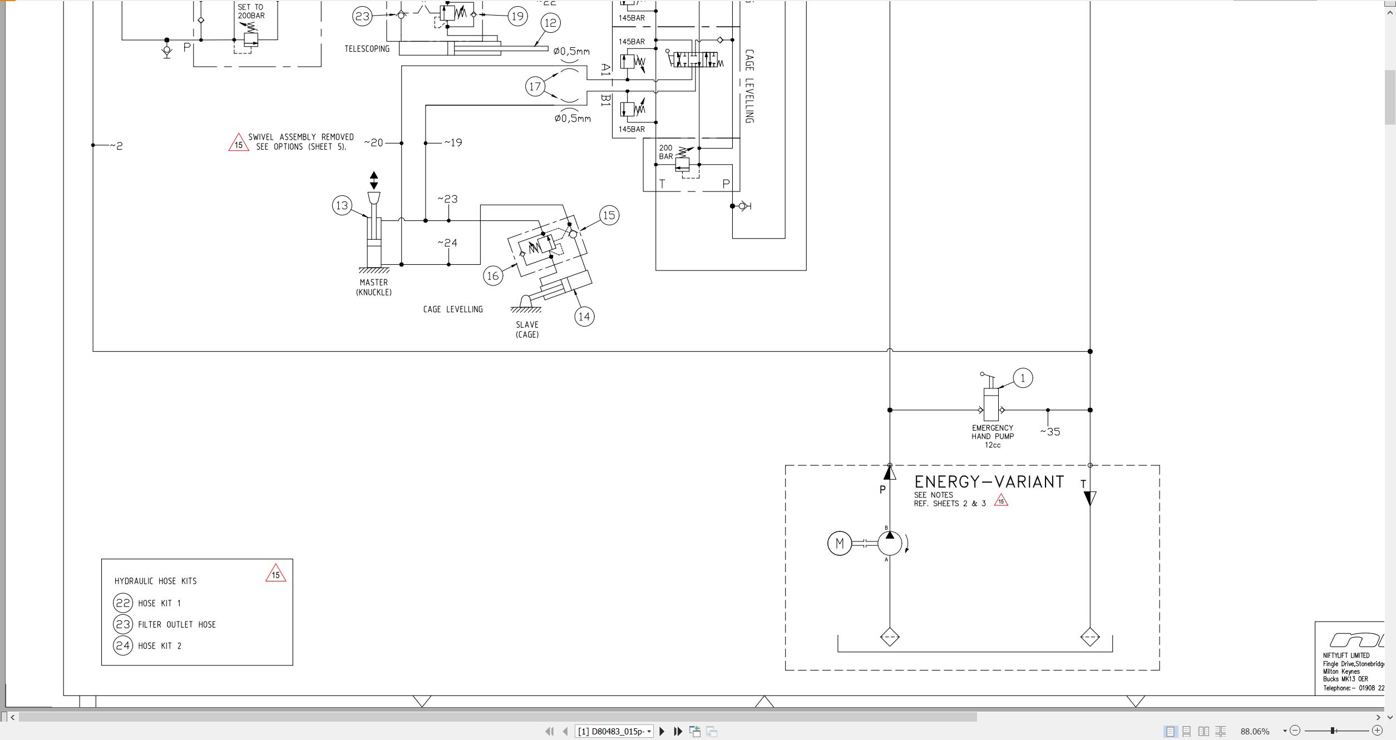The image size is (1396, 740).
Task: Click the red revision triangle in hose kits box
Action: coord(276,574)
